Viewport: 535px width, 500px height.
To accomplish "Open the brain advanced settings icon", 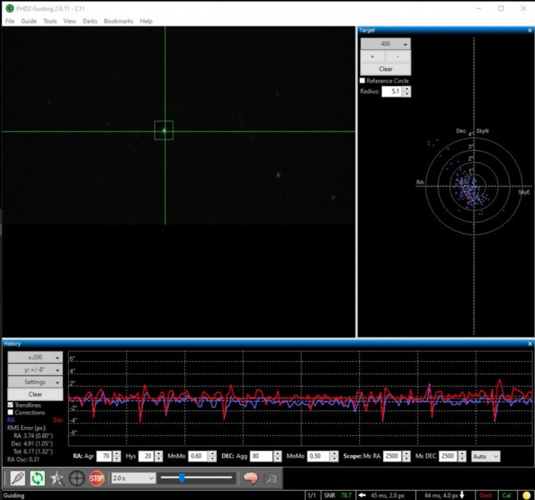I will click(251, 479).
